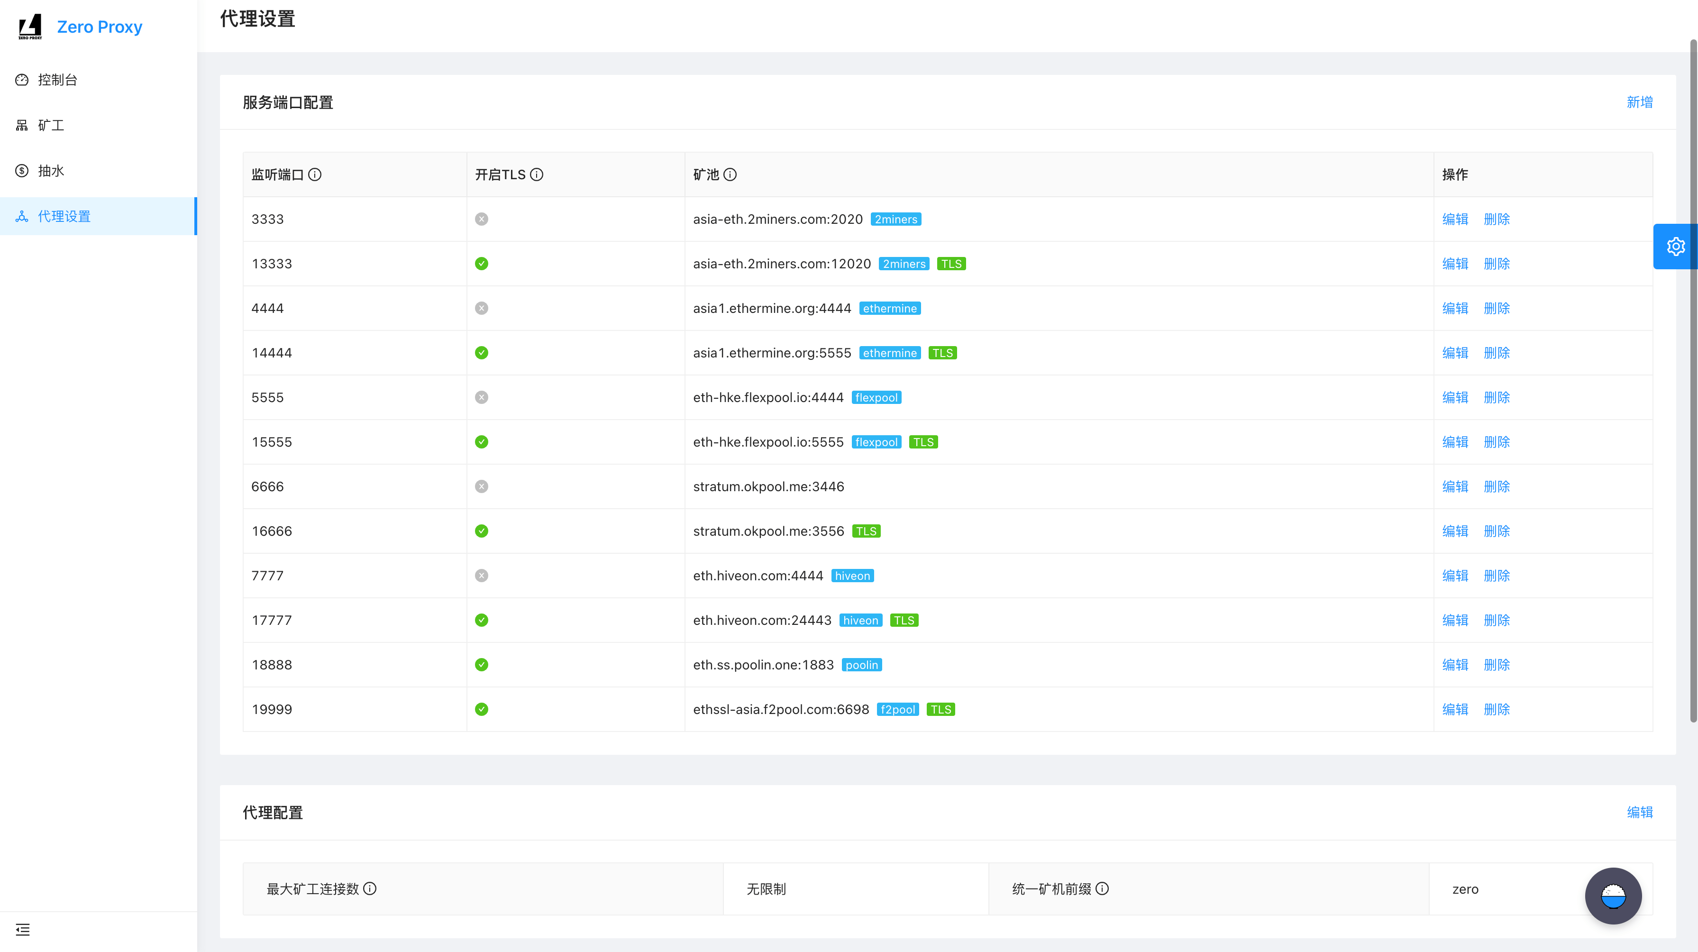
Task: Collapse the sidebar with the bottom menu icon
Action: tap(22, 930)
